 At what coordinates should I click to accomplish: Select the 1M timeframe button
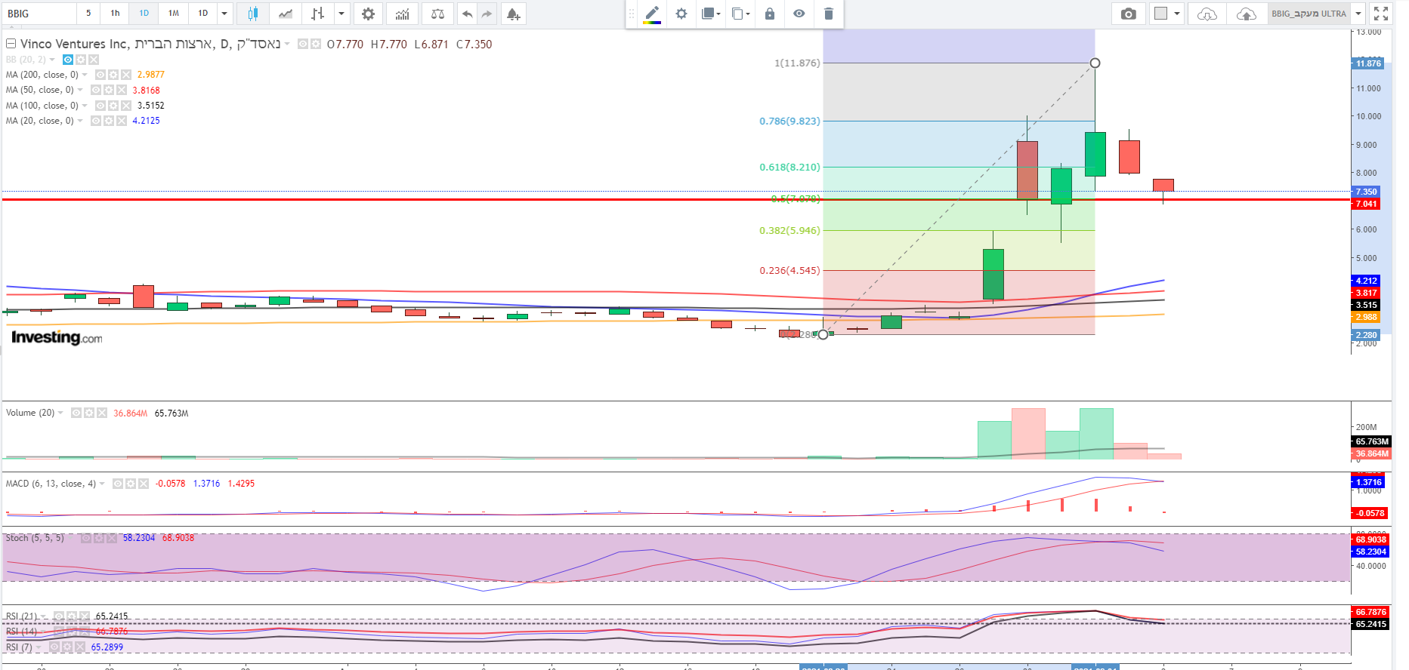pos(173,14)
